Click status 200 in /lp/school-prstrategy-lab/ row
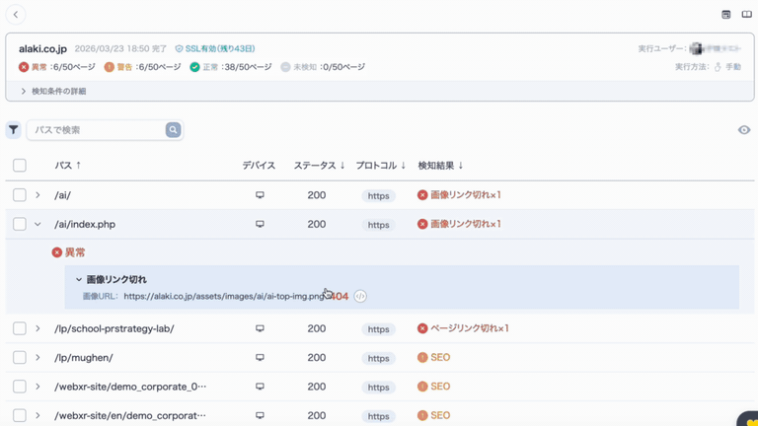The height and width of the screenshot is (426, 758). [x=317, y=328]
